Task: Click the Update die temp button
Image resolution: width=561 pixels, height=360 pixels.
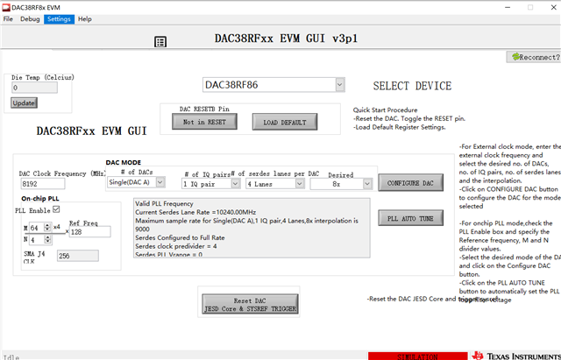Action: tap(24, 103)
